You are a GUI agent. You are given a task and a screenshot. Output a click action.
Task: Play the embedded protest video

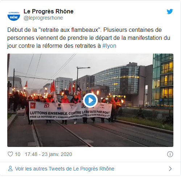coord(90,100)
